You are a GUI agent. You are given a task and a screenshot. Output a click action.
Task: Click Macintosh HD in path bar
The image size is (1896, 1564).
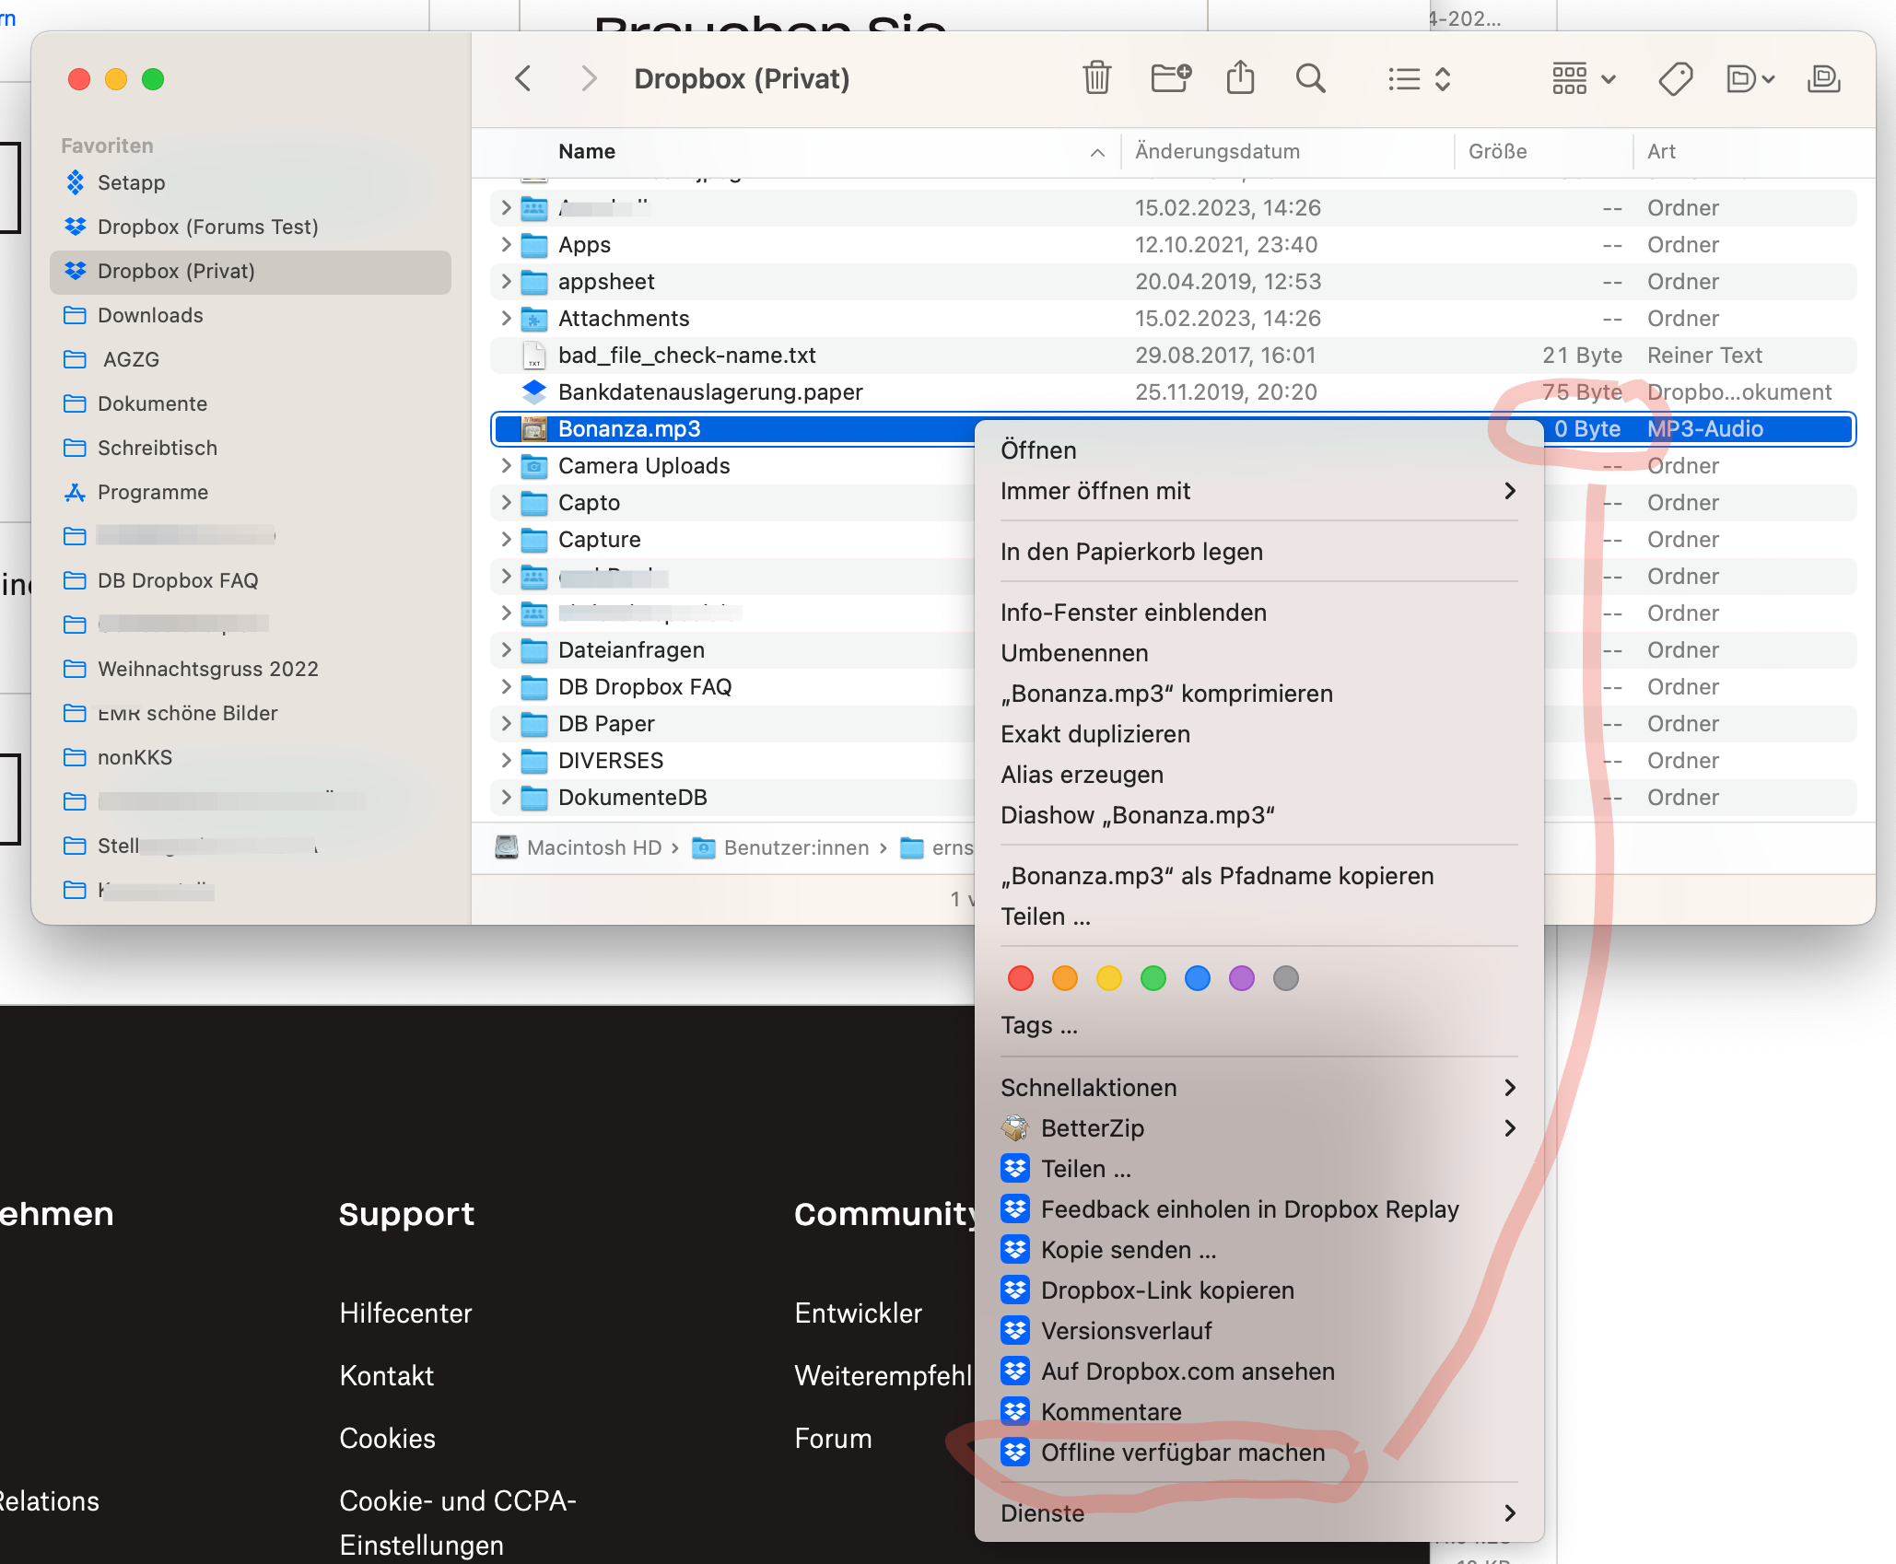[579, 847]
